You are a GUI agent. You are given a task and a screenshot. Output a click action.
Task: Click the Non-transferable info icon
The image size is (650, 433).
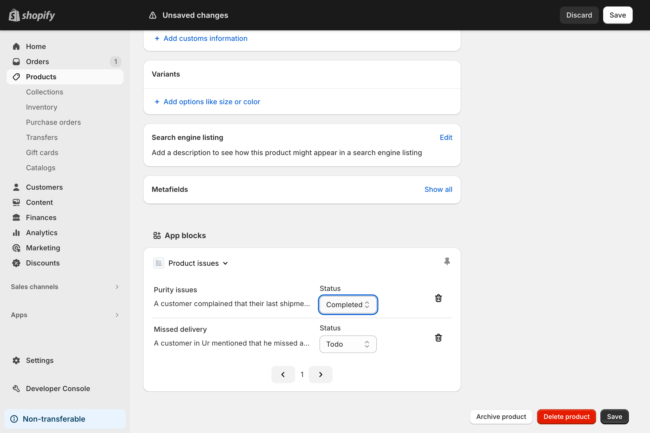point(14,419)
